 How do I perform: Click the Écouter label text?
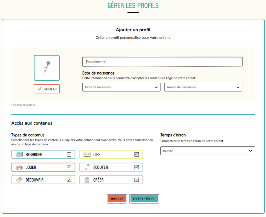(100, 167)
